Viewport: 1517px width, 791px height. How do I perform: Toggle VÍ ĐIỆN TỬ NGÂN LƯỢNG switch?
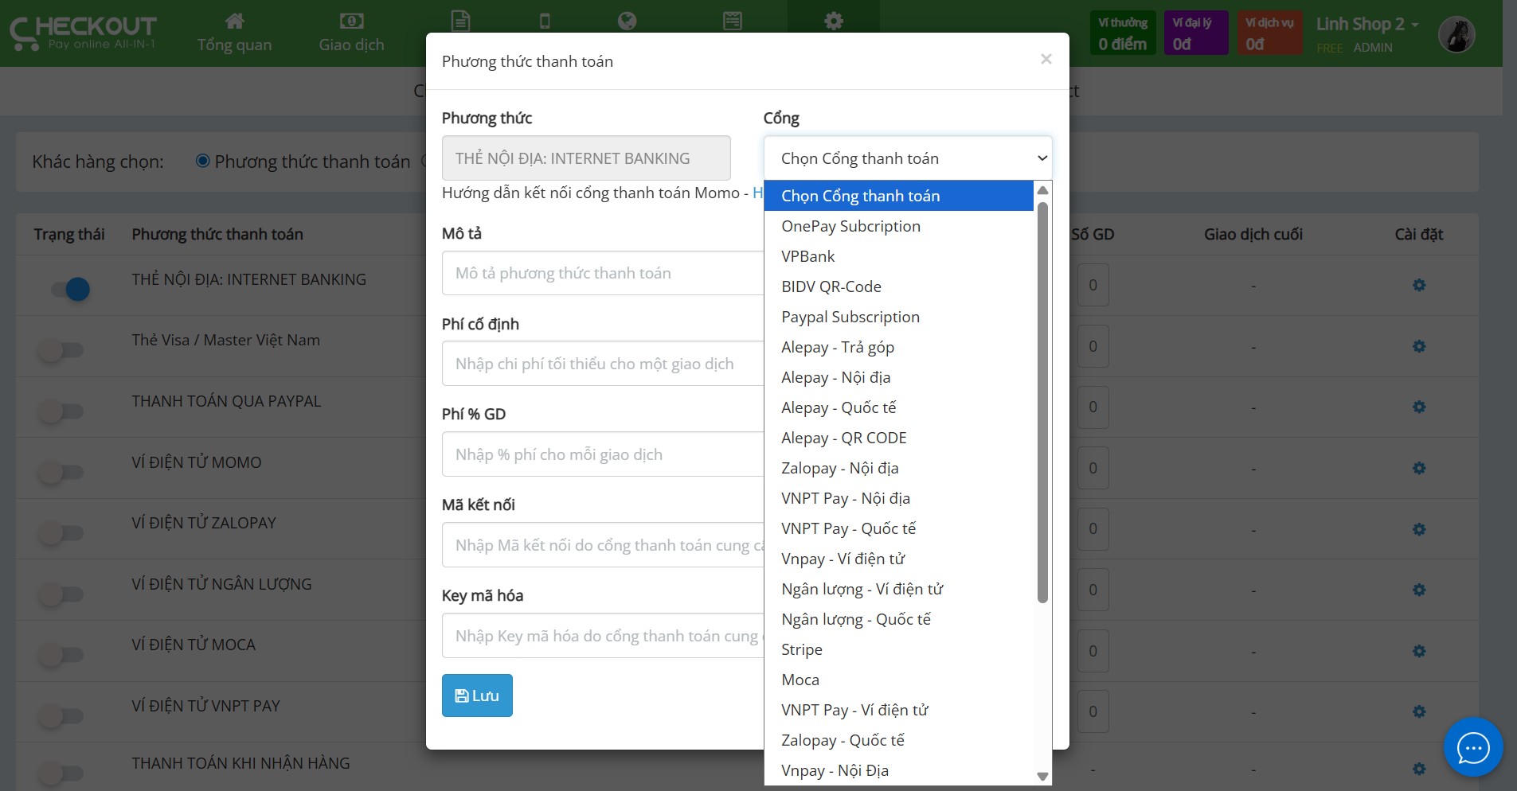point(62,594)
